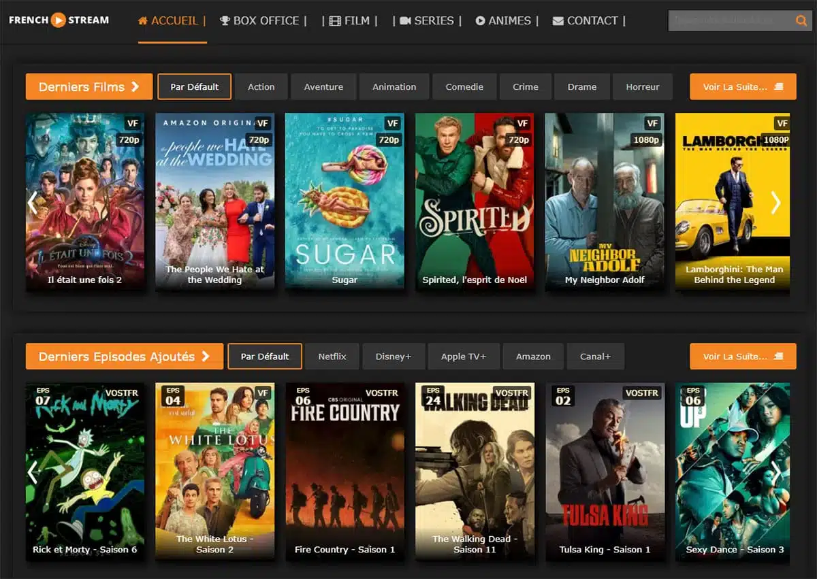The width and height of the screenshot is (817, 579).
Task: Open the Contact menu item
Action: (589, 21)
